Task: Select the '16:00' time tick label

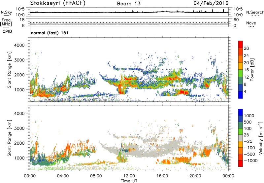Action: (162, 176)
